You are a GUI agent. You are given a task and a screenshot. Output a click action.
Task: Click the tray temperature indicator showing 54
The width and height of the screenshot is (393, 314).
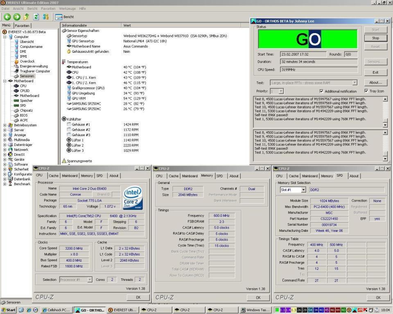(310, 310)
